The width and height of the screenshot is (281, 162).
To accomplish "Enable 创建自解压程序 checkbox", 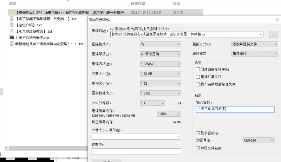I will tap(198, 70).
